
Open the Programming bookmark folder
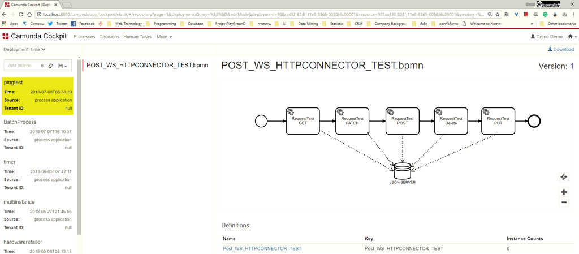pos(161,23)
